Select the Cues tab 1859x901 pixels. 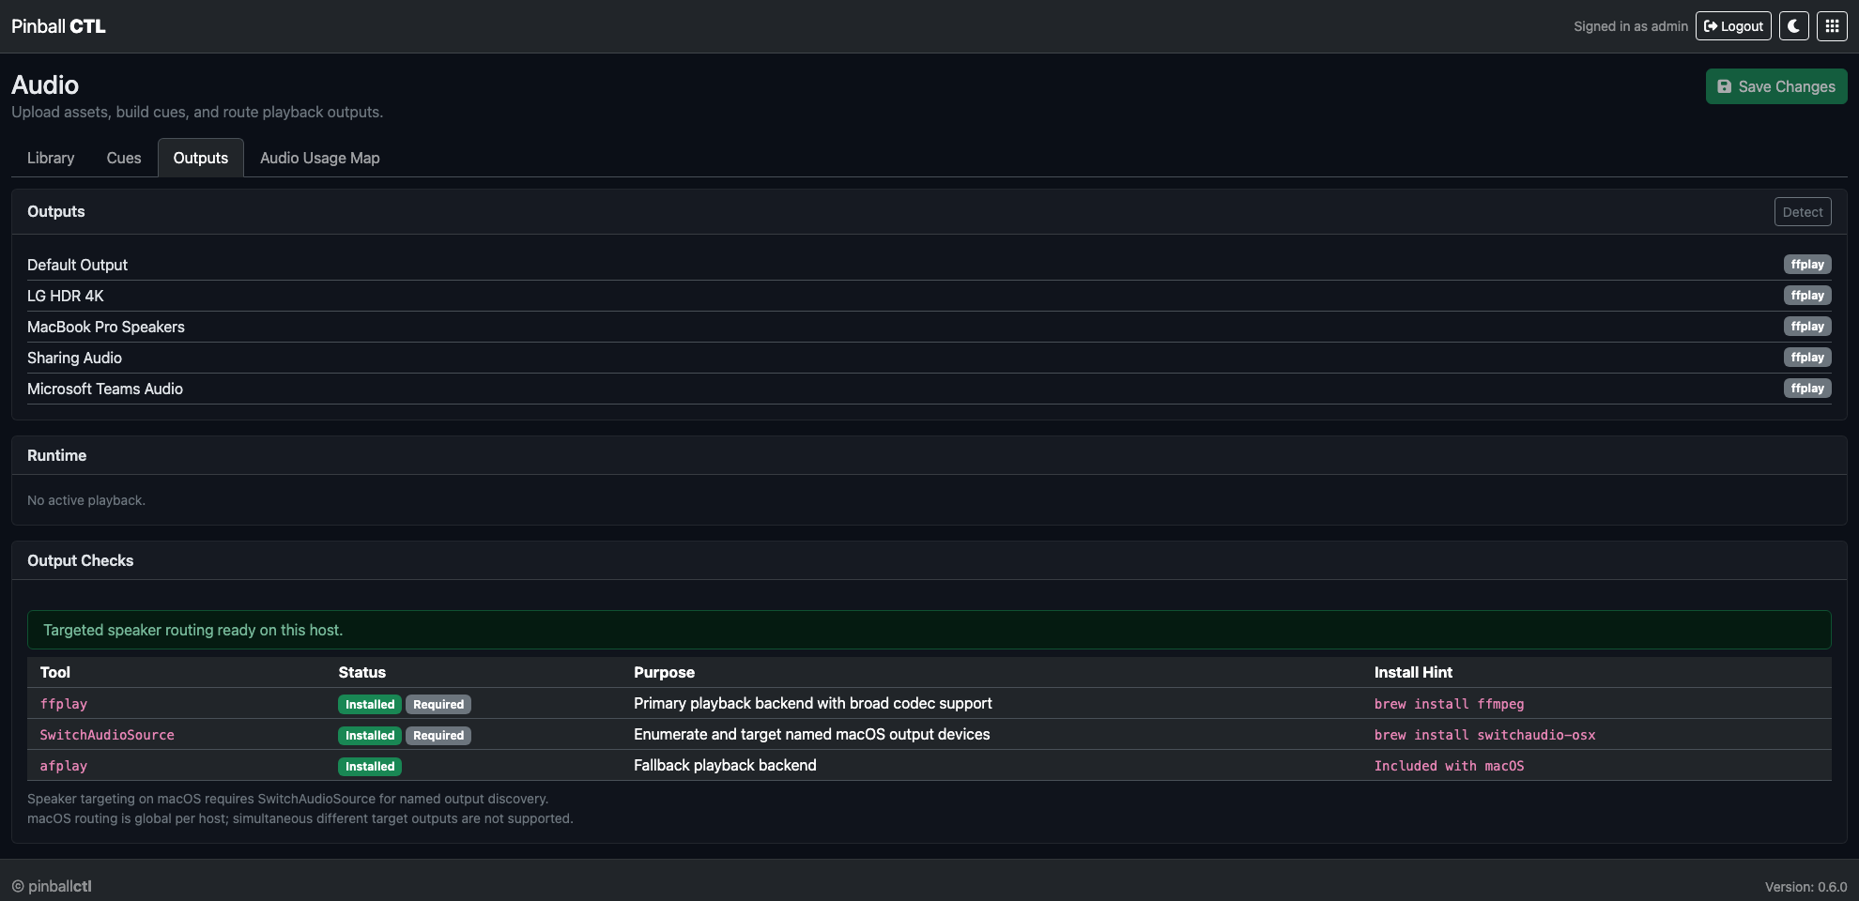pyautogui.click(x=123, y=158)
